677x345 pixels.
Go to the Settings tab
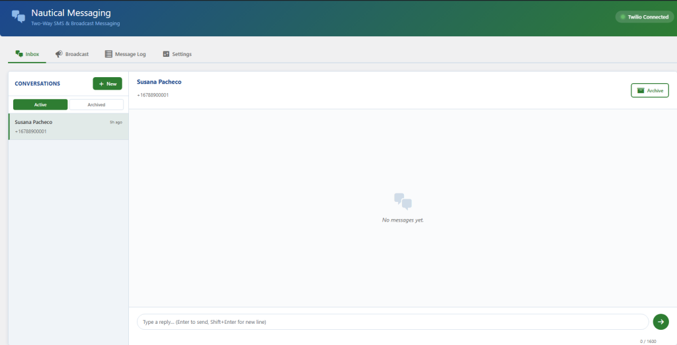coord(177,54)
